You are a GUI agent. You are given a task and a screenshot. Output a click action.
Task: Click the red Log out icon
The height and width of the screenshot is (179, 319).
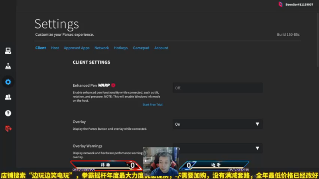[8, 128]
